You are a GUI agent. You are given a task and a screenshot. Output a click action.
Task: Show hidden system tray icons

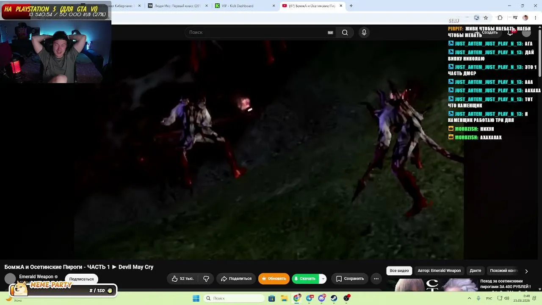(x=469, y=298)
